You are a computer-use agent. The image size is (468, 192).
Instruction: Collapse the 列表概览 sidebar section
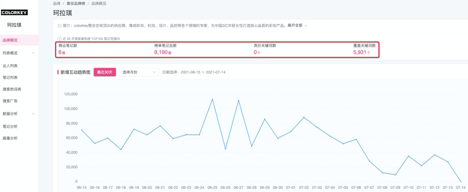33,53
